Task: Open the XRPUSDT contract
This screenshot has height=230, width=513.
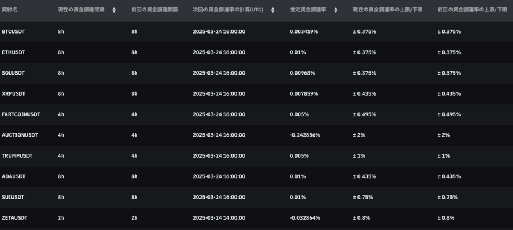Action: pyautogui.click(x=14, y=94)
